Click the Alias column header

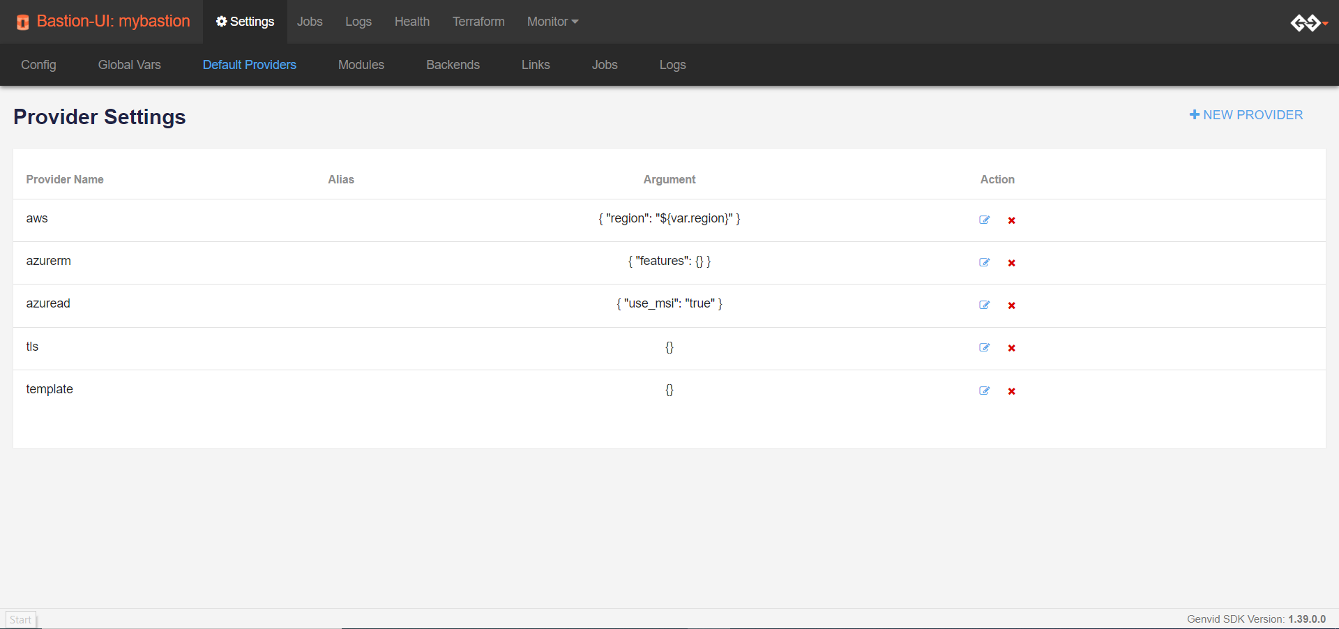[x=341, y=179]
